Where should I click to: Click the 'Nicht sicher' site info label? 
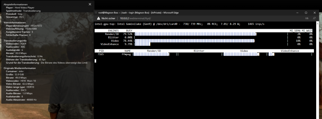tap(108, 18)
